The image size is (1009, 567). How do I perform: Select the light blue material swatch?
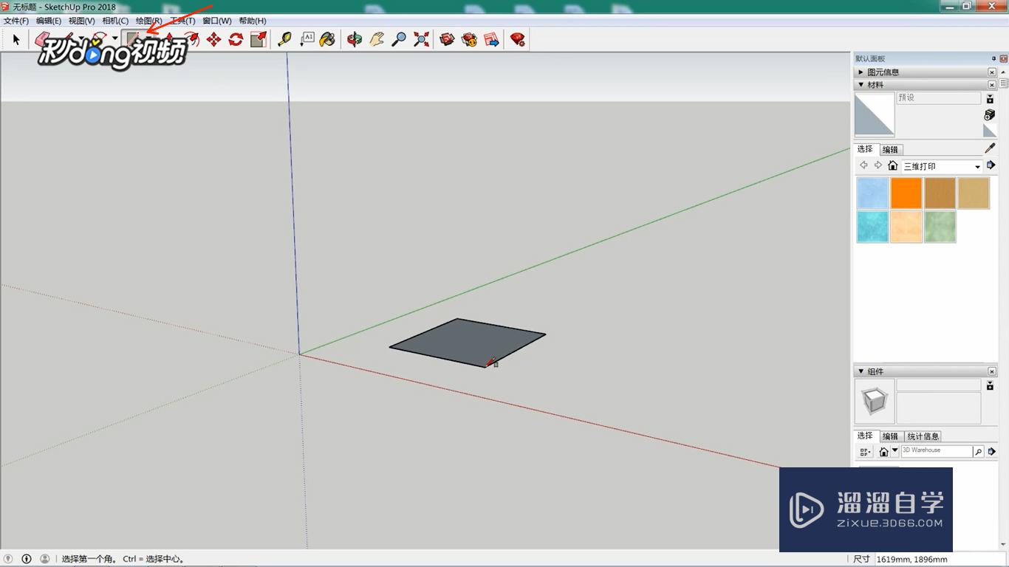click(872, 193)
